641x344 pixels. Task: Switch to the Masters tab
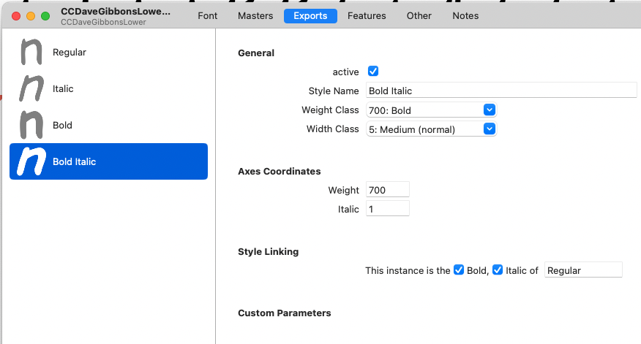click(255, 16)
